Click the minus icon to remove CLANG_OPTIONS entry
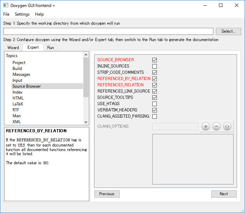Screen dimensions: 245x213 217,126
